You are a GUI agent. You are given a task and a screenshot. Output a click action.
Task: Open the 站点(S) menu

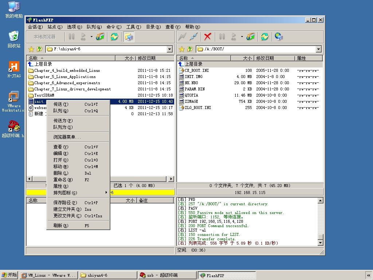[x=55, y=27]
